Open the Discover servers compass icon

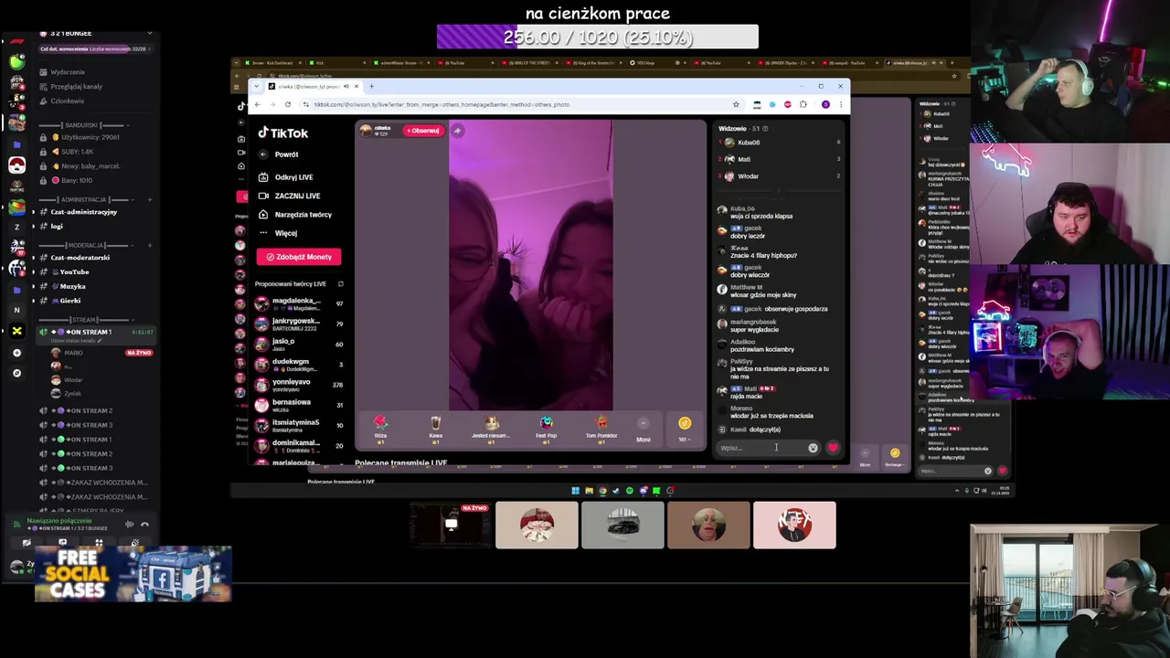click(16, 373)
